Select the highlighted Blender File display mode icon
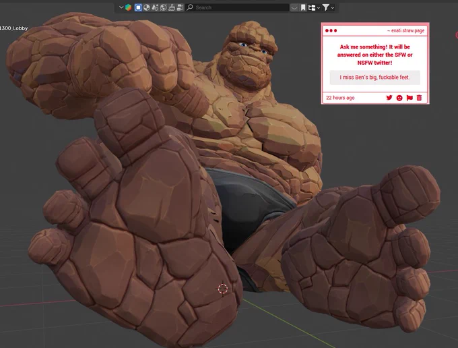The width and height of the screenshot is (458, 348). 138,7
